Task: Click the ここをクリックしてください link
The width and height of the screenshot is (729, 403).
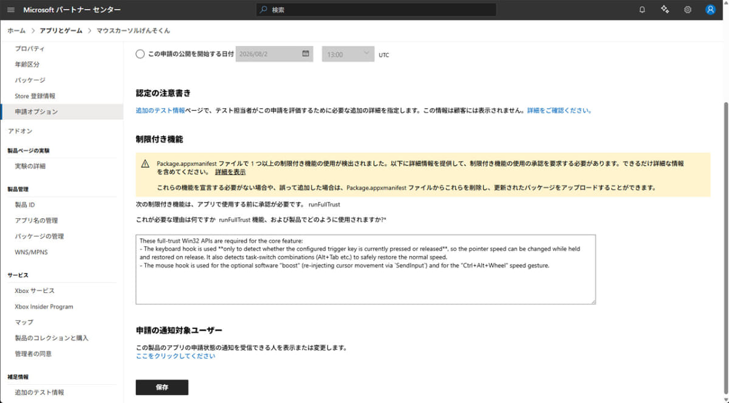Action: pyautogui.click(x=176, y=356)
